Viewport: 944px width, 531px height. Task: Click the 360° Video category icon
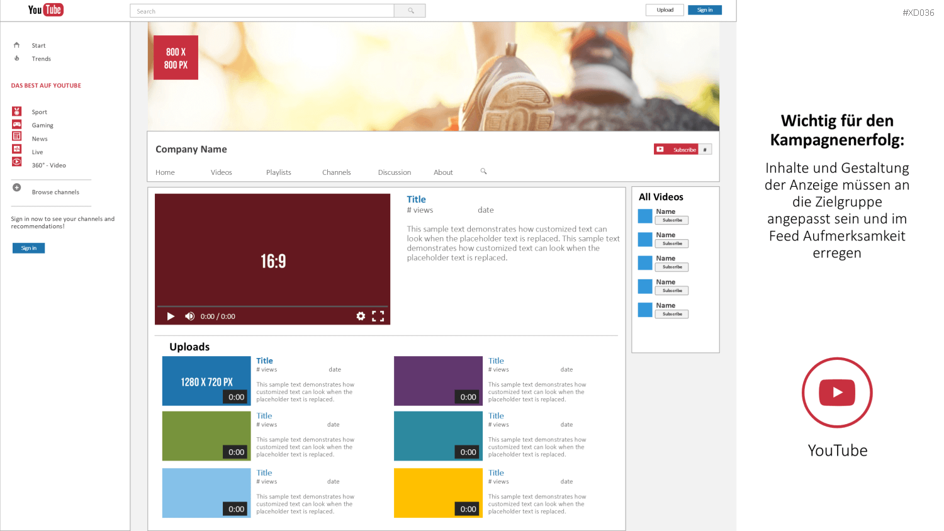(x=17, y=162)
